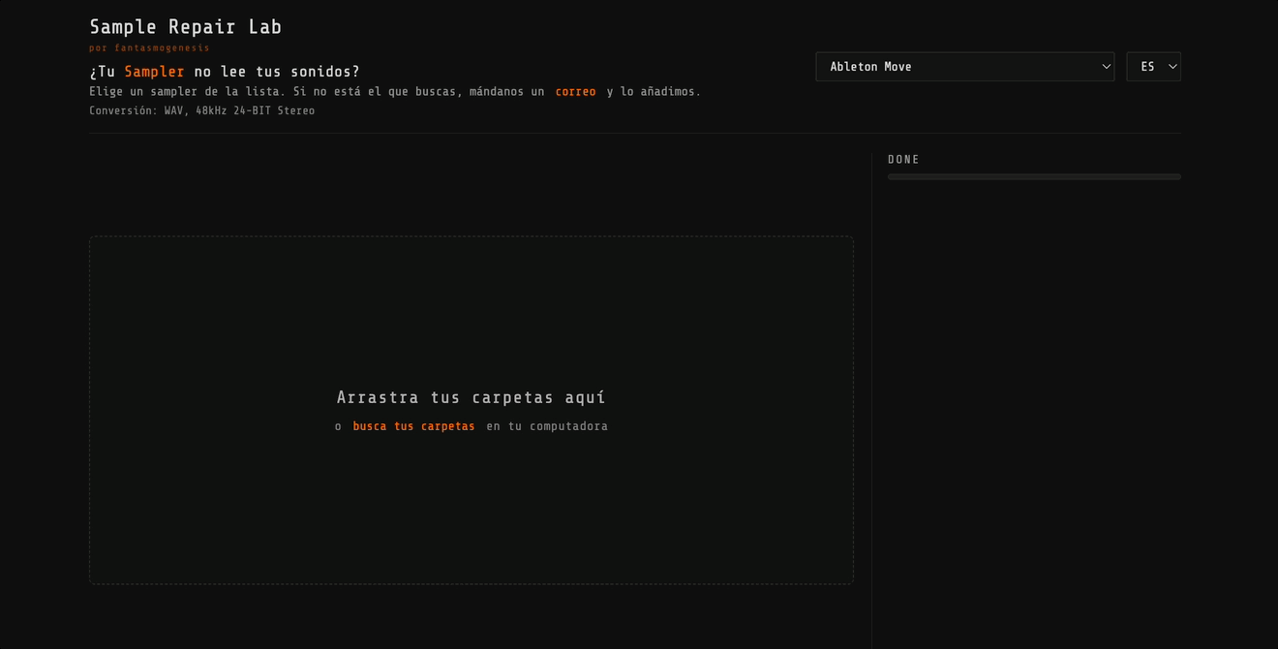Click the orange 'Sampler' word in the headline

tap(154, 72)
